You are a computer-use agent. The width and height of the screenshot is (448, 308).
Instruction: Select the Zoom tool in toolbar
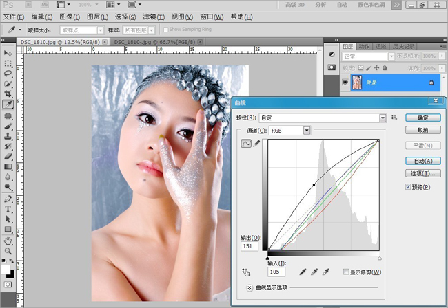pos(8,251)
